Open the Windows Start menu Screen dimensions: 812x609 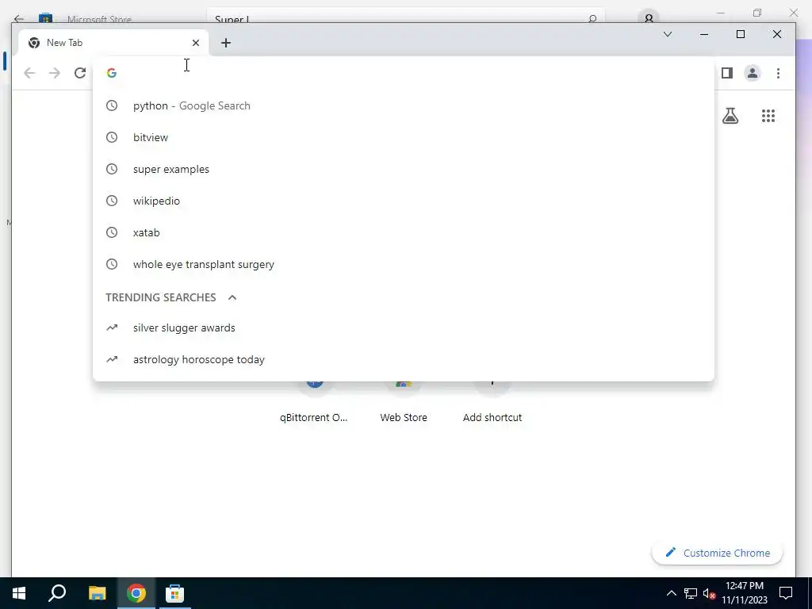point(19,593)
